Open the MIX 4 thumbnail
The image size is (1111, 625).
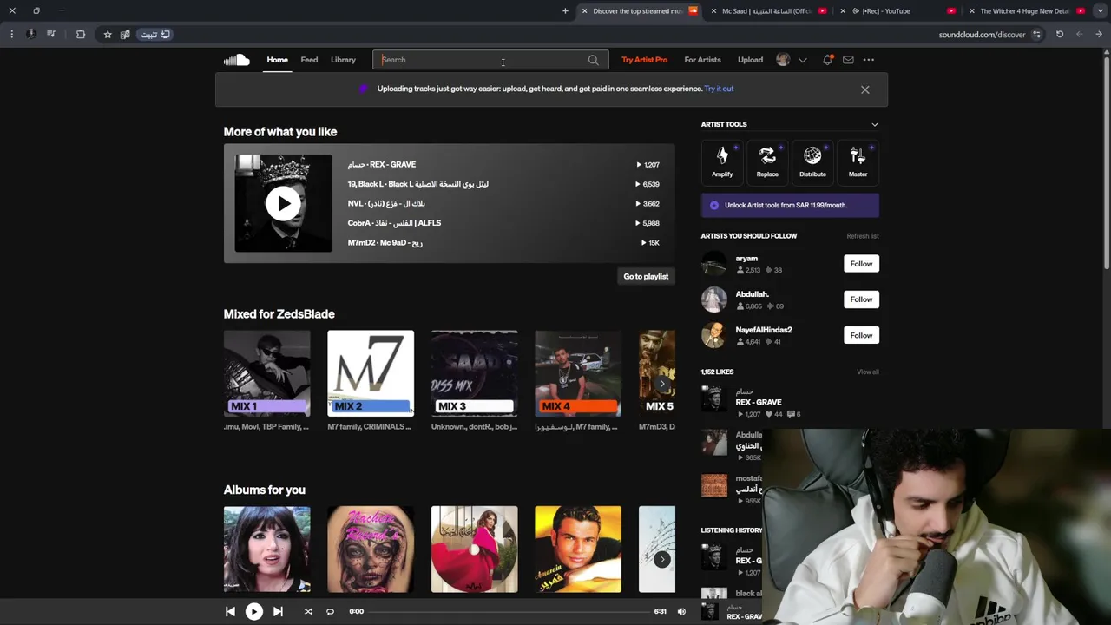coord(578,373)
